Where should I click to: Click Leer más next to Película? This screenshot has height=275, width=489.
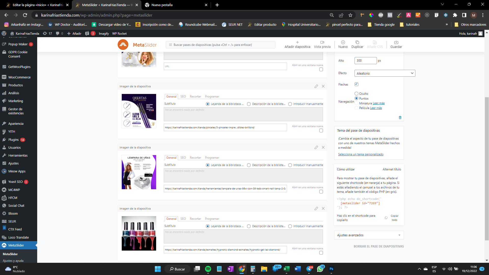click(376, 108)
